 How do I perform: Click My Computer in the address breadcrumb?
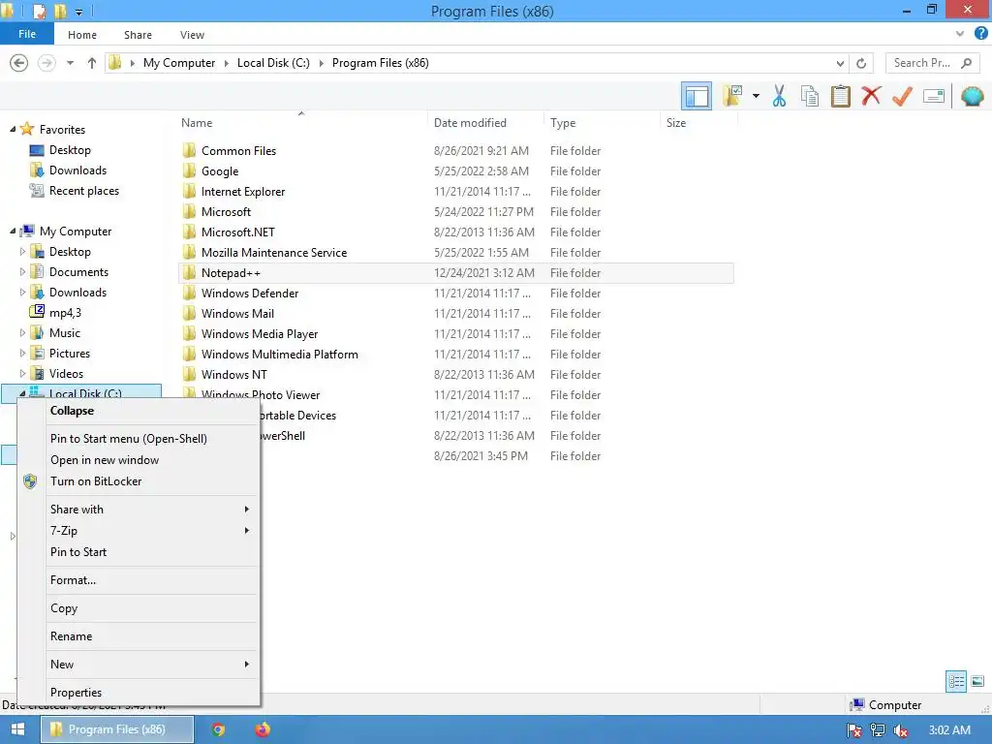(179, 63)
